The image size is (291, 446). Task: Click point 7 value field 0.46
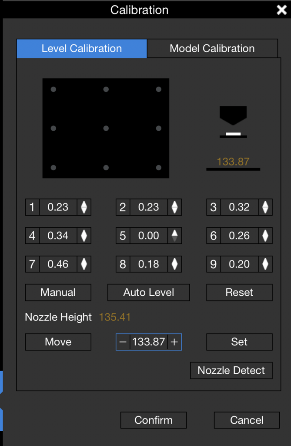click(58, 264)
